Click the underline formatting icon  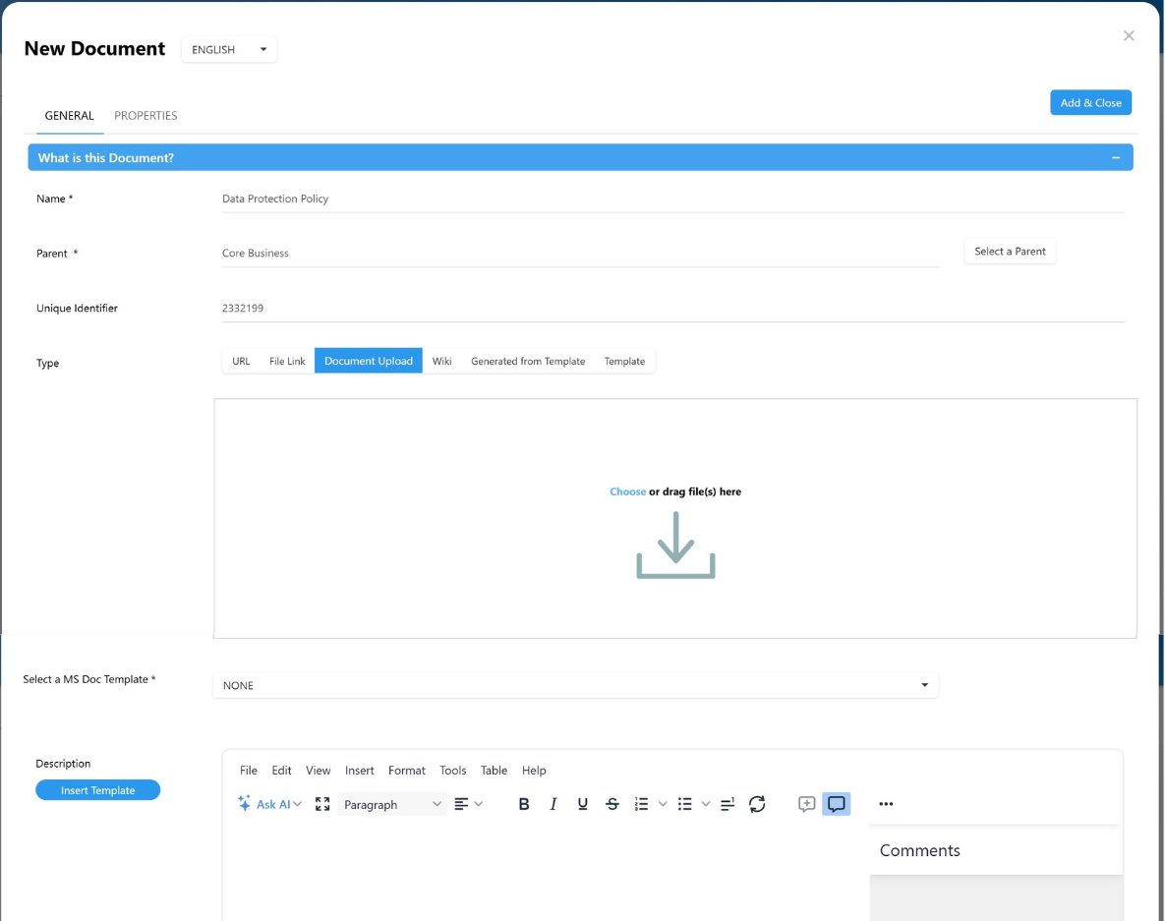click(583, 804)
